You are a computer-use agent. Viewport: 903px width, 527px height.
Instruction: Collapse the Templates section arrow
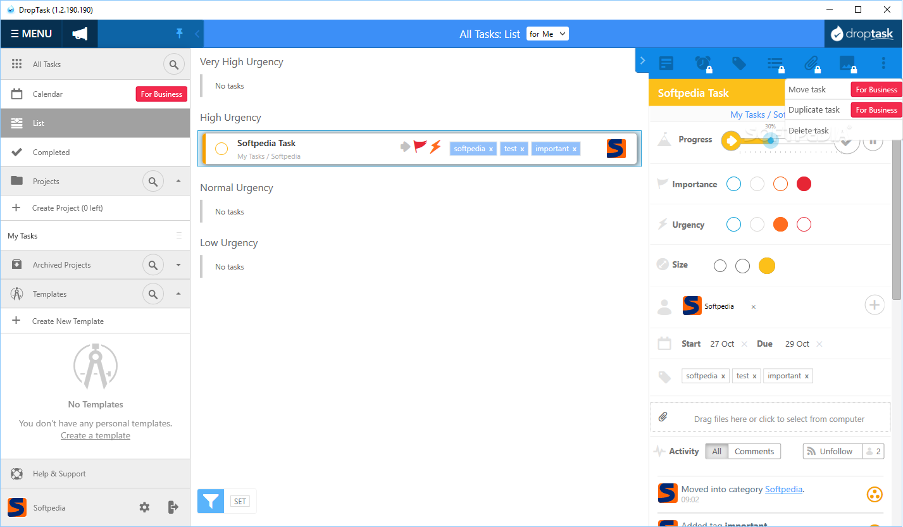tap(178, 294)
